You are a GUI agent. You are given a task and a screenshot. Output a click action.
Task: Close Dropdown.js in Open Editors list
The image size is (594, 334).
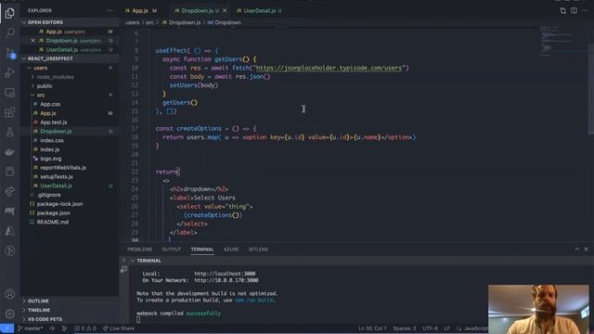pyautogui.click(x=32, y=41)
